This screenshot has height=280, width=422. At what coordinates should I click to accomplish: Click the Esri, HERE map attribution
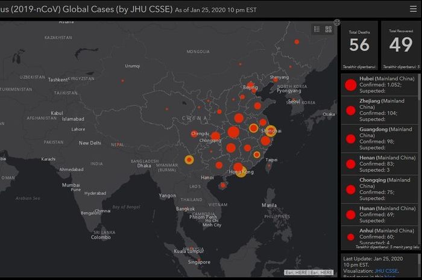tap(307, 272)
